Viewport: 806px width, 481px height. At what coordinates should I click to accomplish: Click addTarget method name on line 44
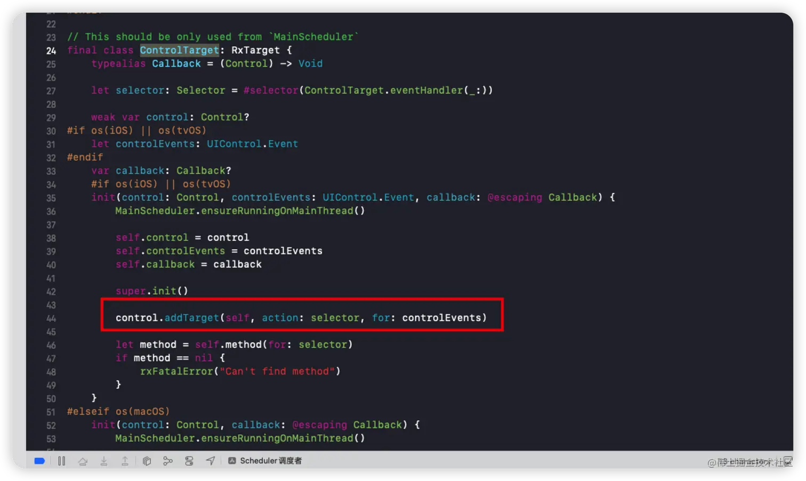click(x=192, y=318)
